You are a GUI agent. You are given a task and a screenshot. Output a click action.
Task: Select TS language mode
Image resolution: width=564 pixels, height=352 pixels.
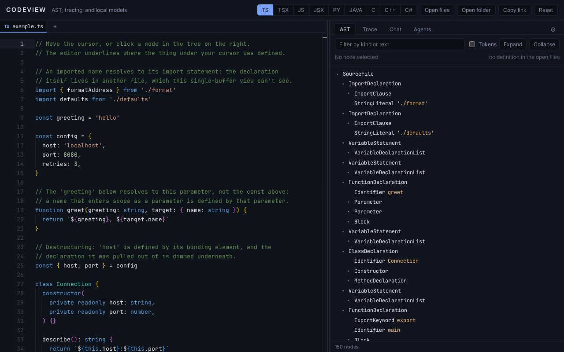pos(265,10)
